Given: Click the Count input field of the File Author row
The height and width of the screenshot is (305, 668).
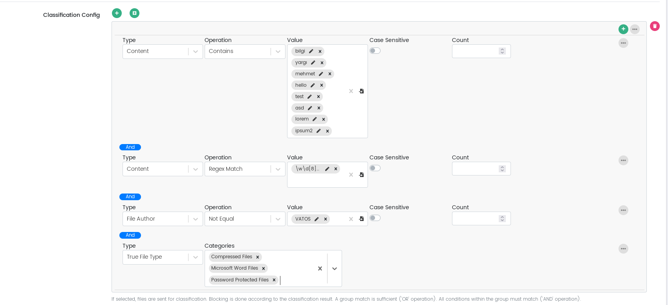Looking at the screenshot, I should click(x=475, y=219).
